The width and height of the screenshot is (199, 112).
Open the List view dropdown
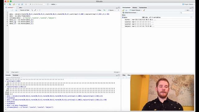(x=187, y=10)
